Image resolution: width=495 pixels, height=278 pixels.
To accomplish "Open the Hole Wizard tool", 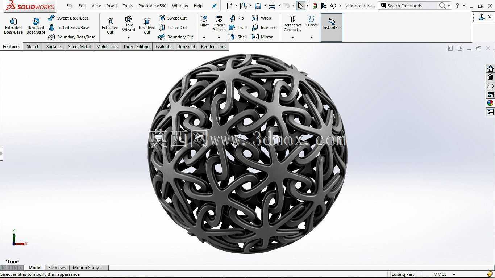I will pyautogui.click(x=129, y=24).
